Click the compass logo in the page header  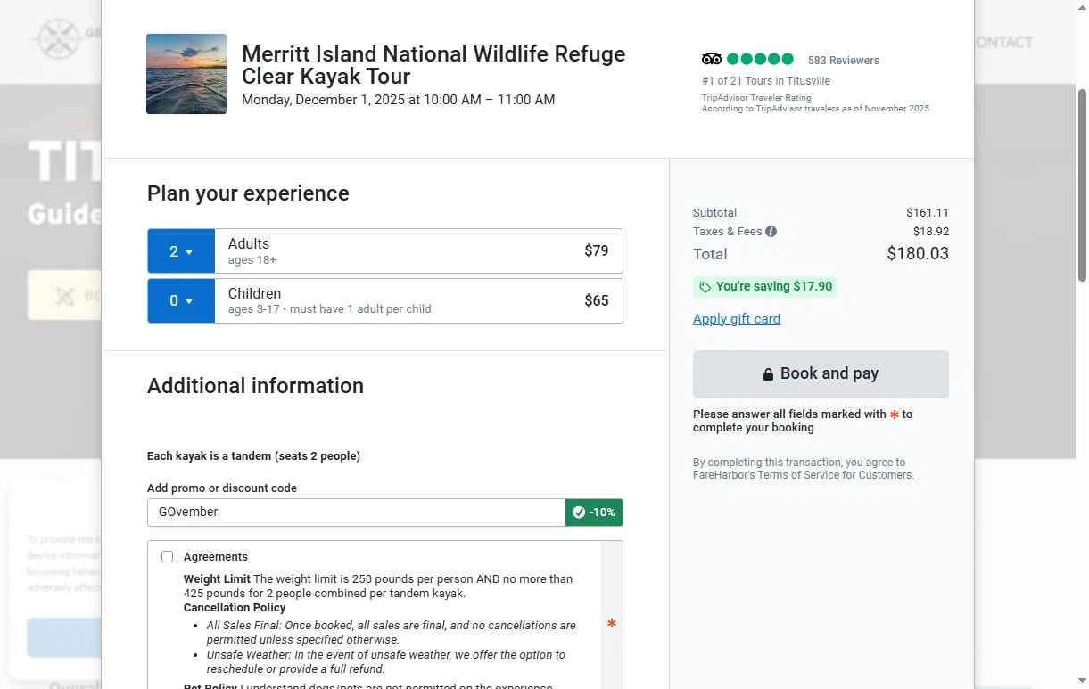pyautogui.click(x=57, y=39)
